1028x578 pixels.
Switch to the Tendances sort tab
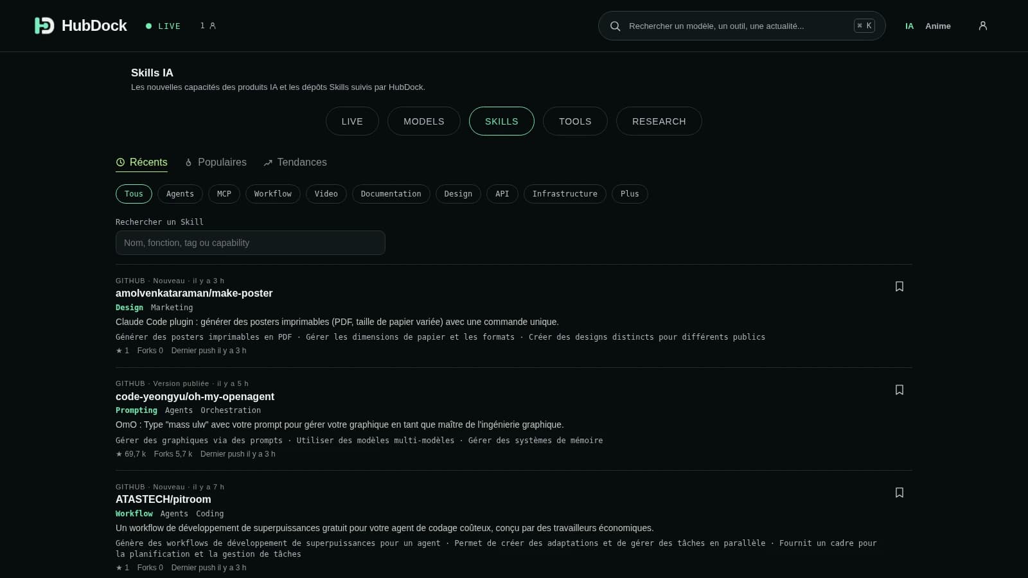(295, 162)
